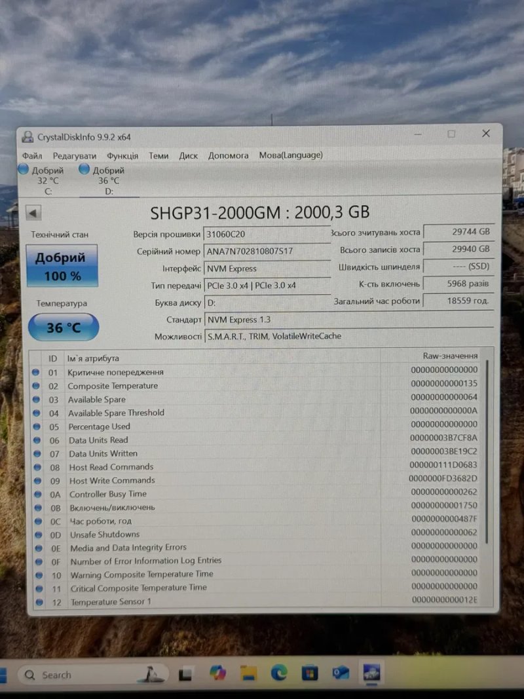This screenshot has width=524, height=699.
Task: Click the status dot for Data Units Written
Action: pyautogui.click(x=37, y=454)
